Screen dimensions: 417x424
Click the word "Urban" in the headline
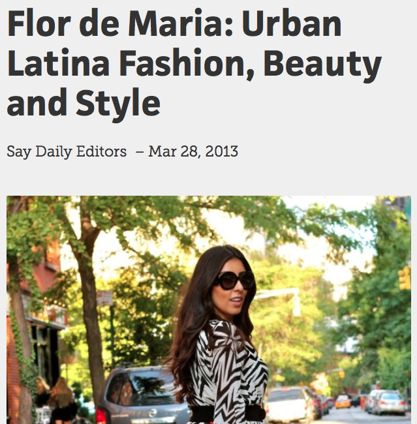(x=292, y=23)
